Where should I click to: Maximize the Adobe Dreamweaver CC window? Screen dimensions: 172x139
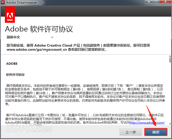156,2
